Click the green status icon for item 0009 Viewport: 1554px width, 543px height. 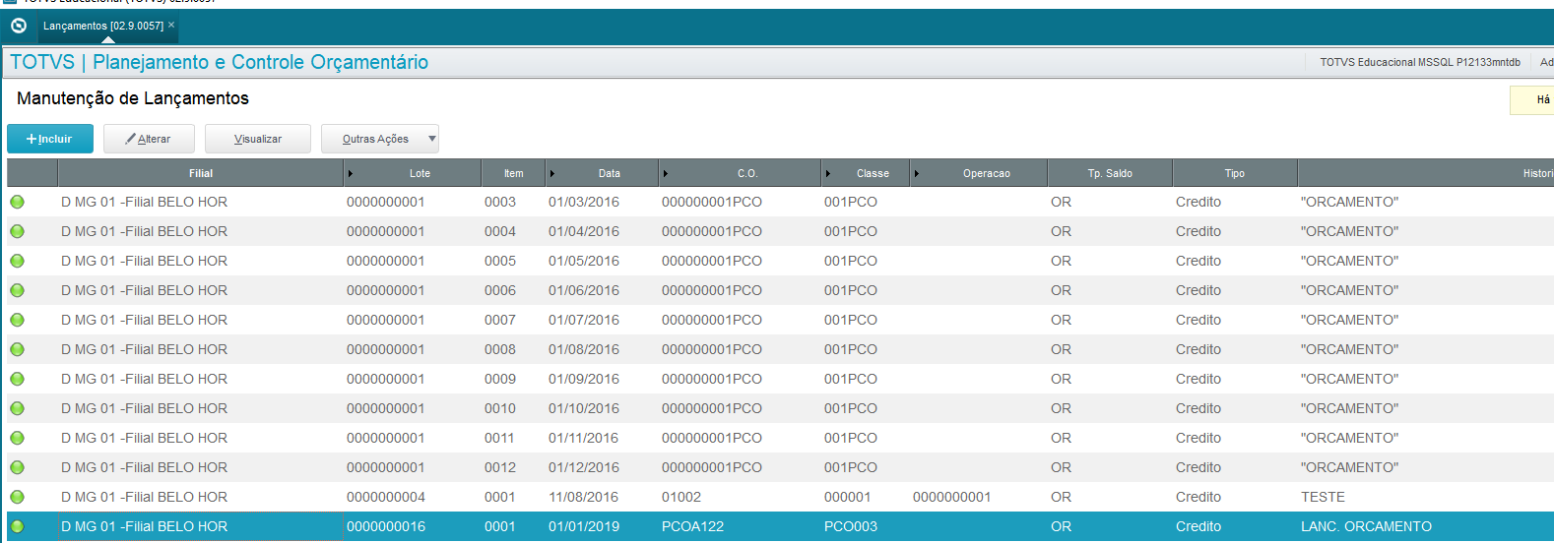tap(17, 379)
